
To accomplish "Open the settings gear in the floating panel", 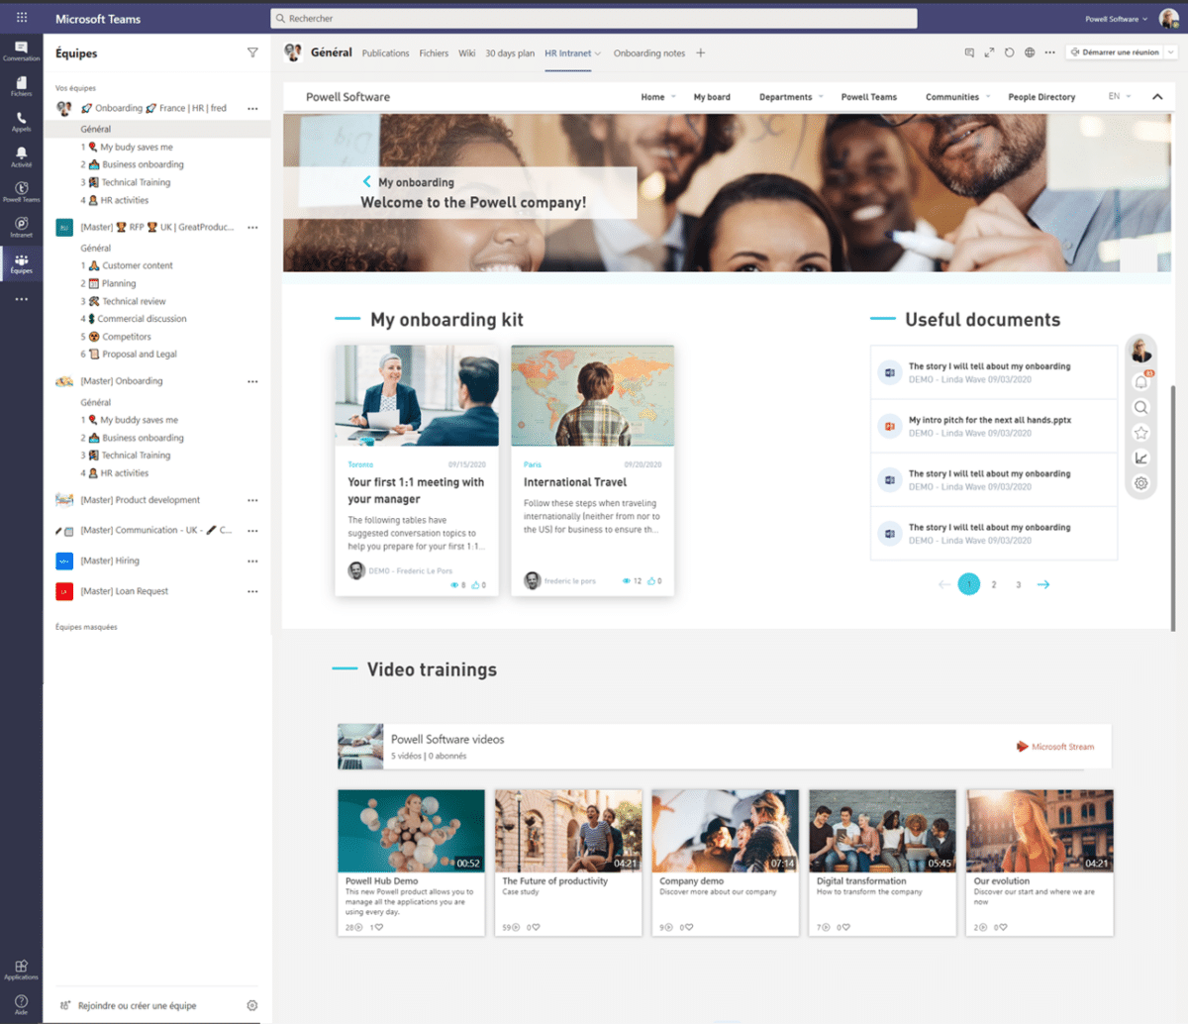I will point(1140,483).
